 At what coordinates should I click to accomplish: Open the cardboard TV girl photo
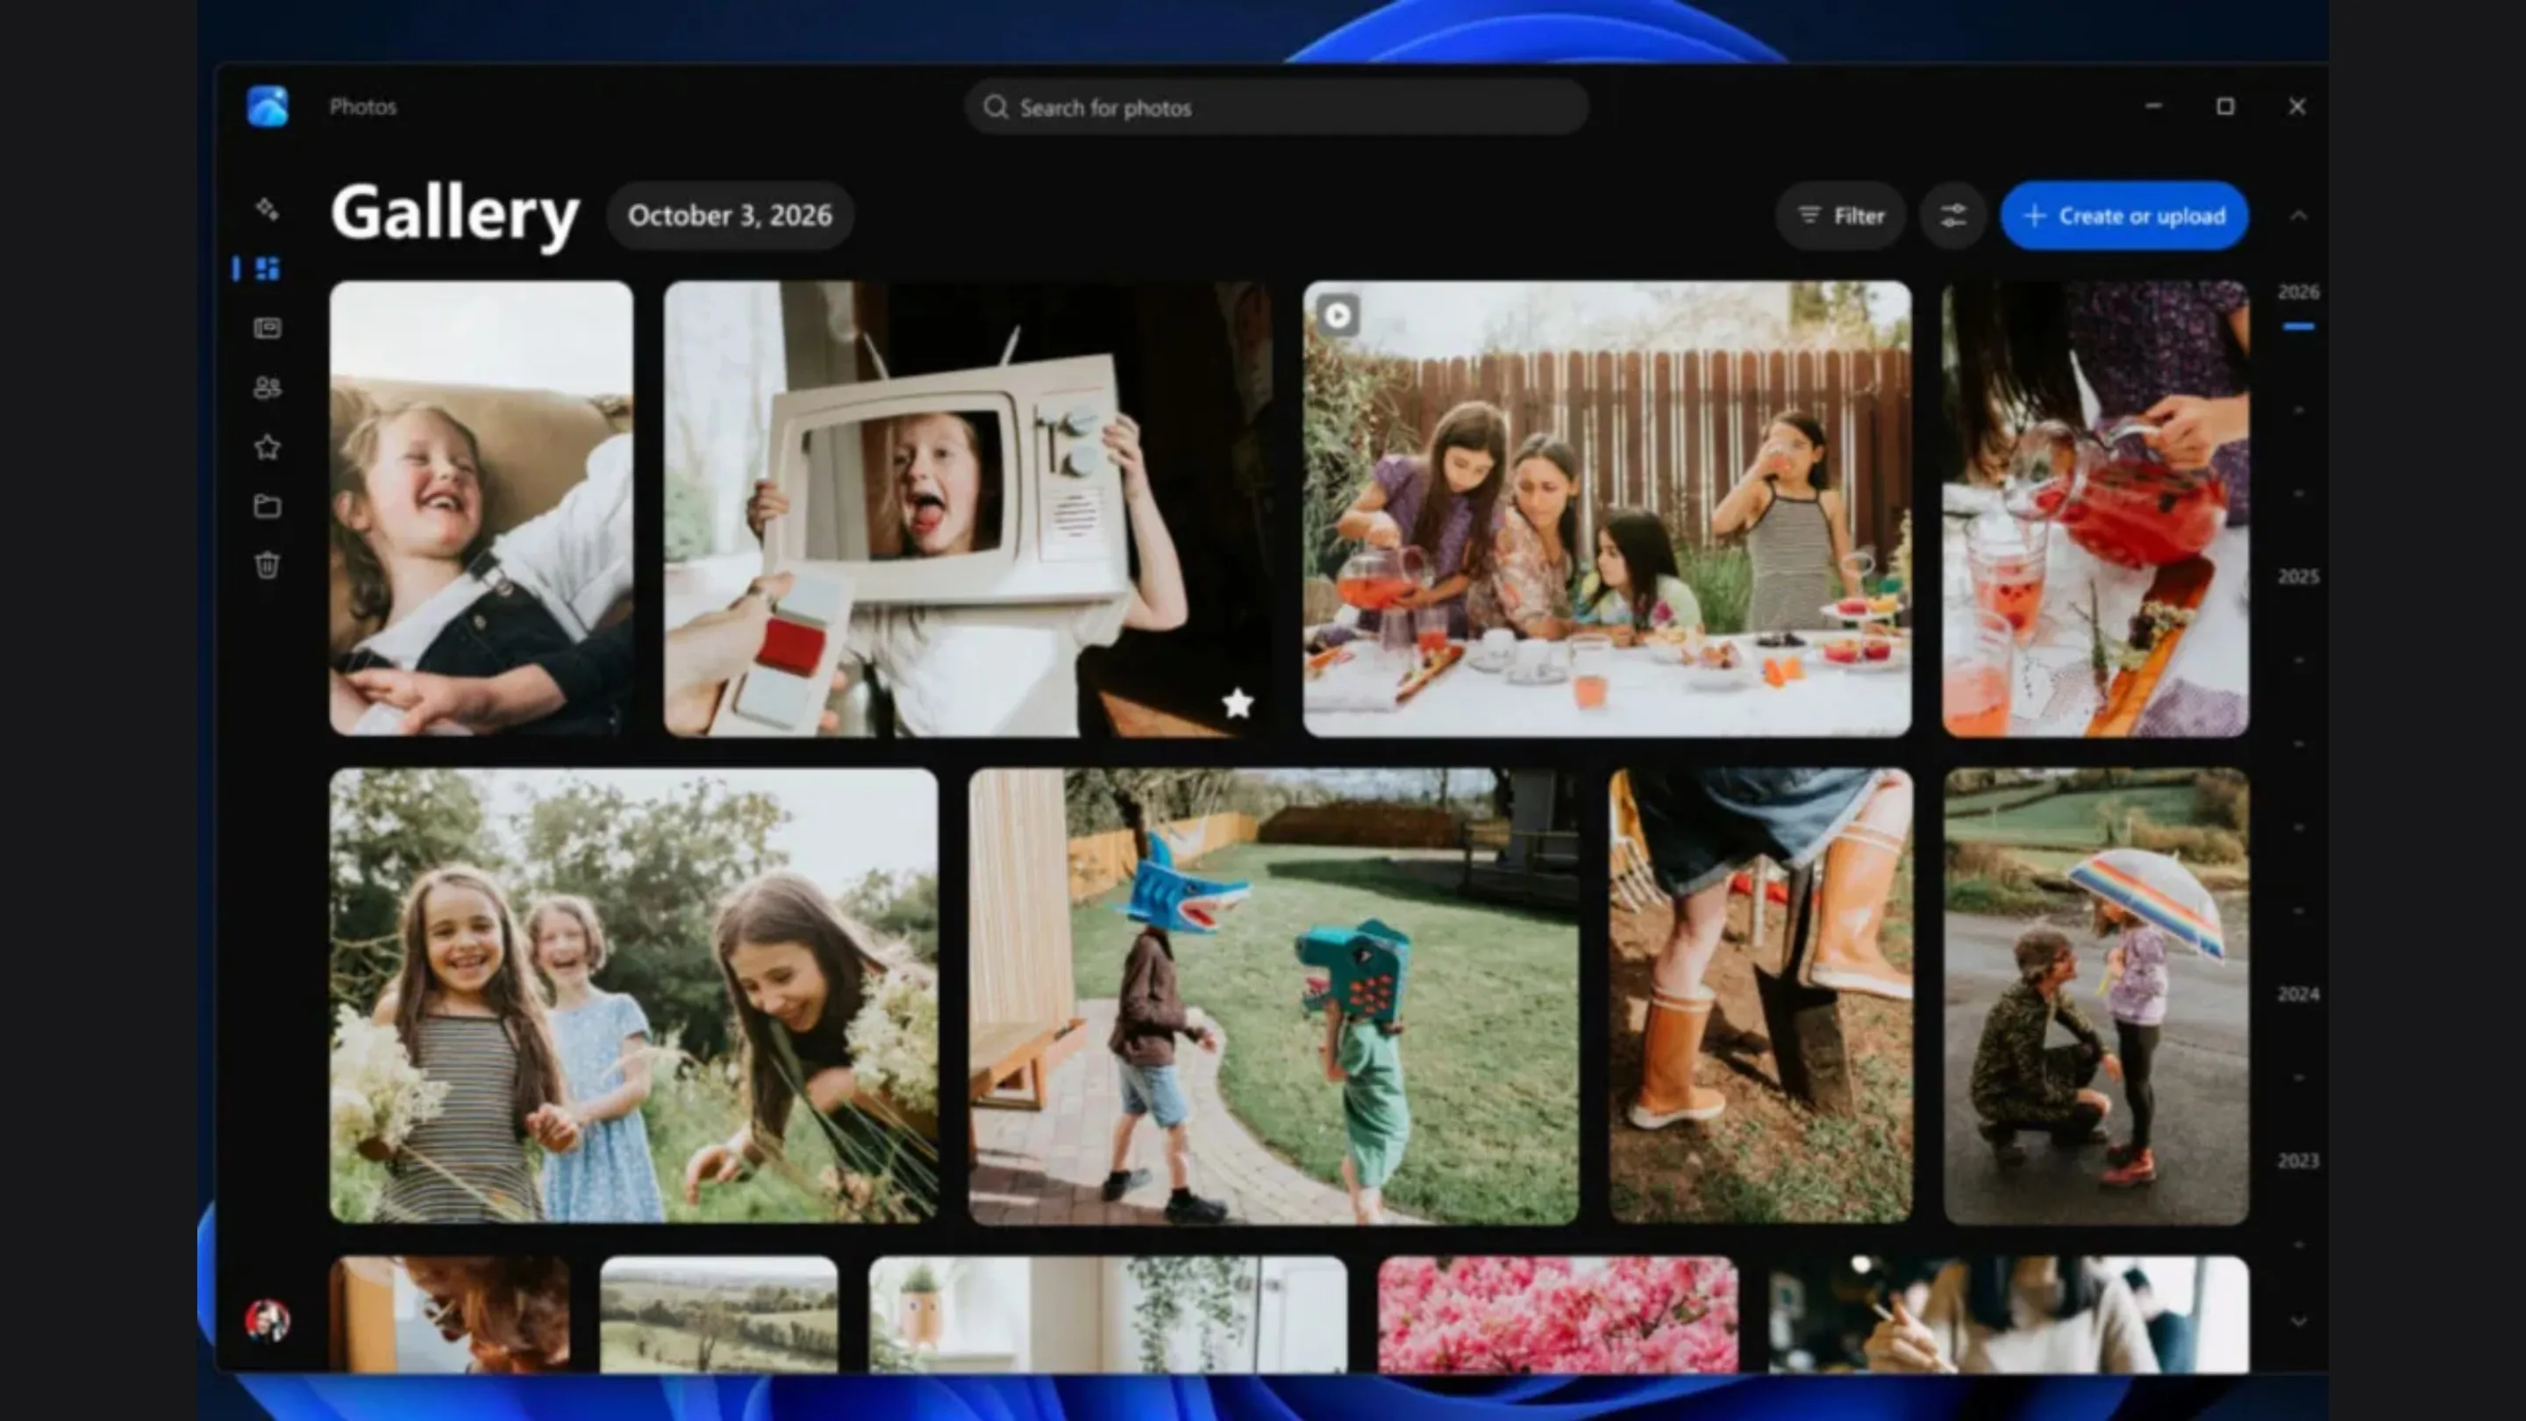[967, 508]
